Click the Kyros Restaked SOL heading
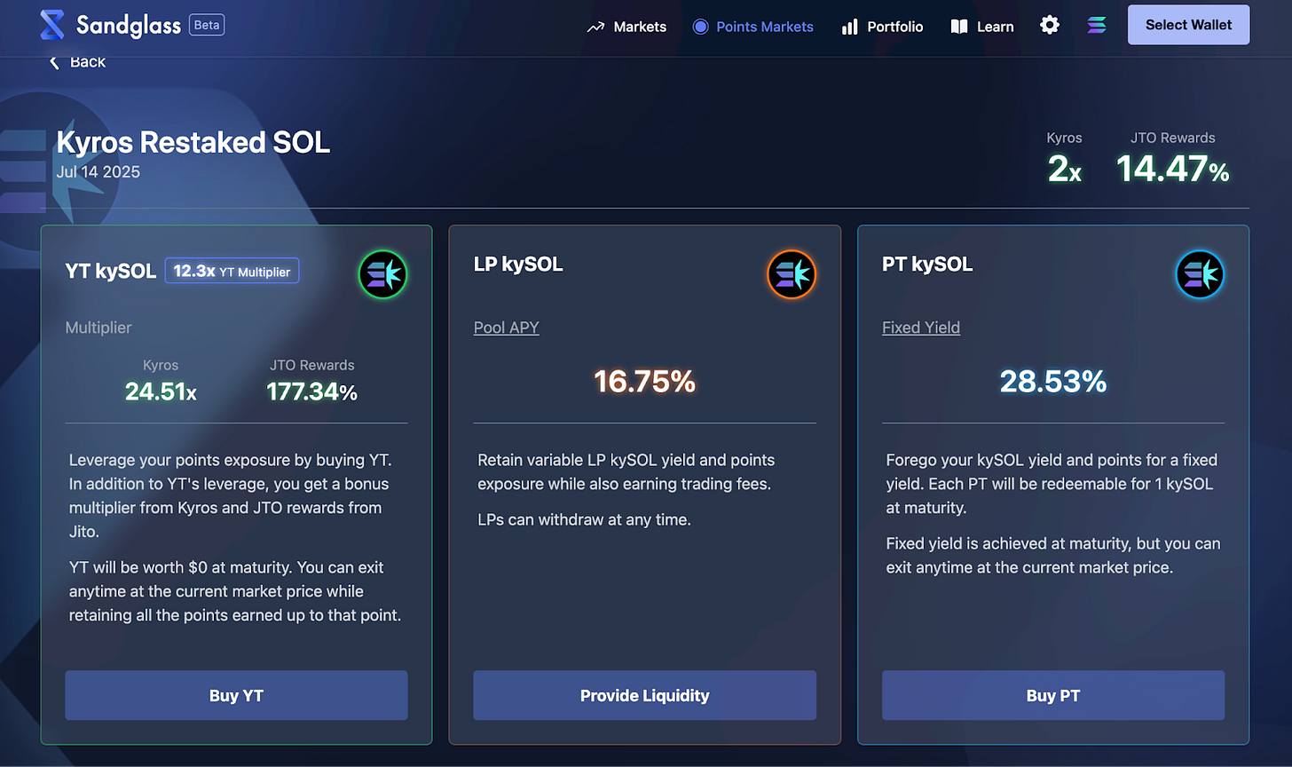 pyautogui.click(x=193, y=142)
